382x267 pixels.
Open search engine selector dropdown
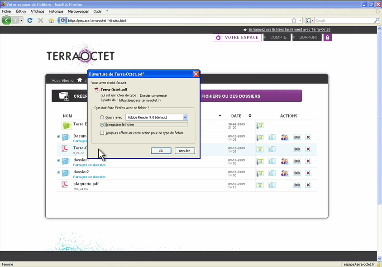pyautogui.click(x=310, y=20)
